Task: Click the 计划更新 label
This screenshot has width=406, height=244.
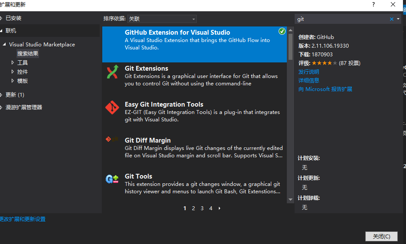Action: 309,178
